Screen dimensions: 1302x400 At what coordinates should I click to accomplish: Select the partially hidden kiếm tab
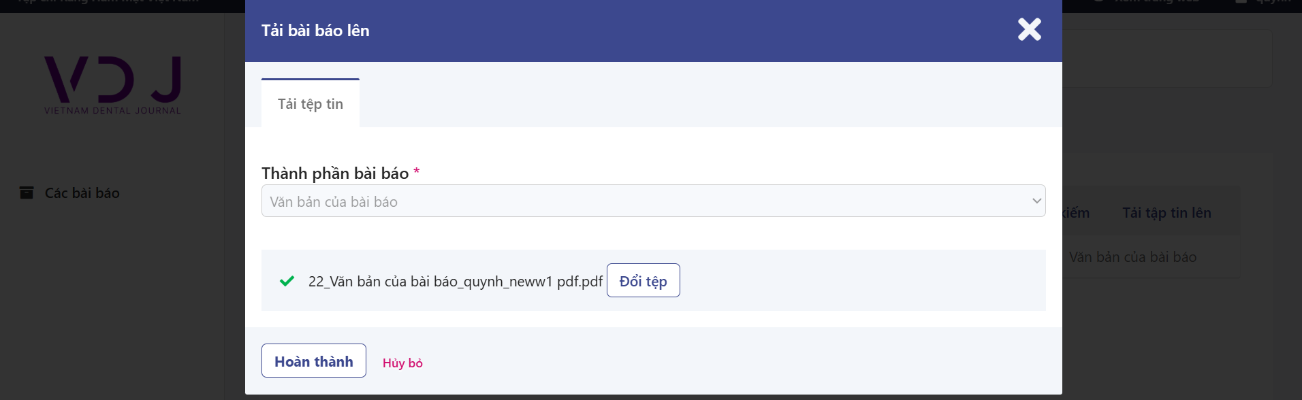click(x=1077, y=213)
